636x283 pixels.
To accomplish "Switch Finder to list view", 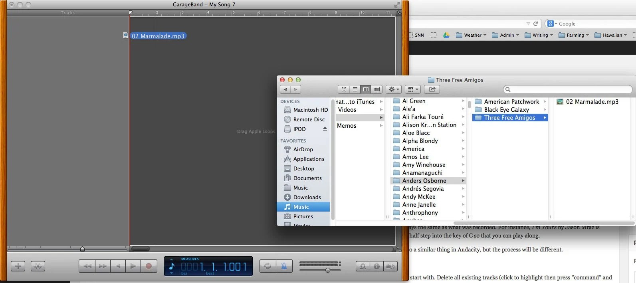I will pos(355,89).
